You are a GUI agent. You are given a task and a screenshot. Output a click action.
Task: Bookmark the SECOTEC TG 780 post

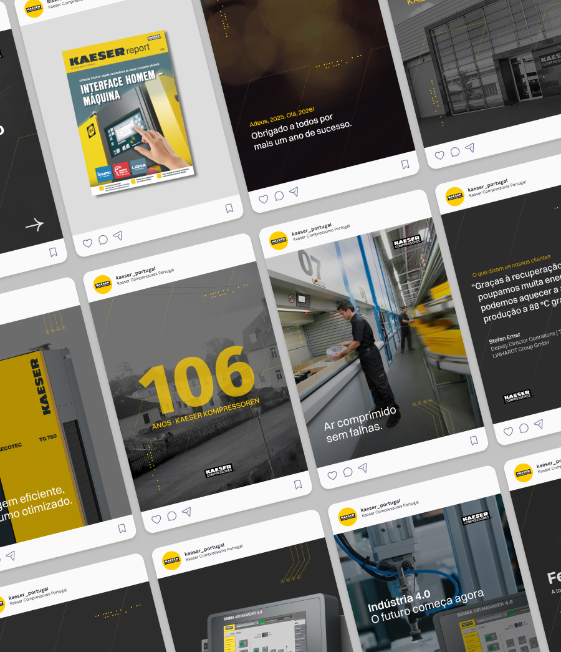coord(122,528)
